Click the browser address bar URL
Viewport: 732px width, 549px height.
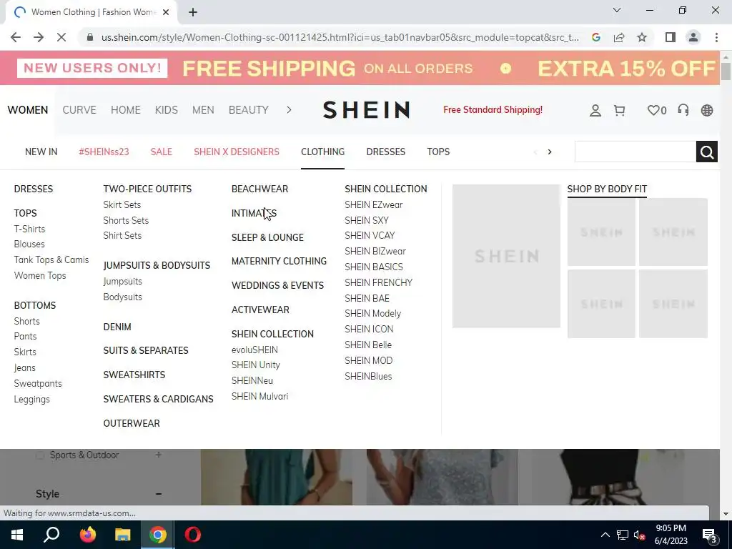pyautogui.click(x=340, y=37)
